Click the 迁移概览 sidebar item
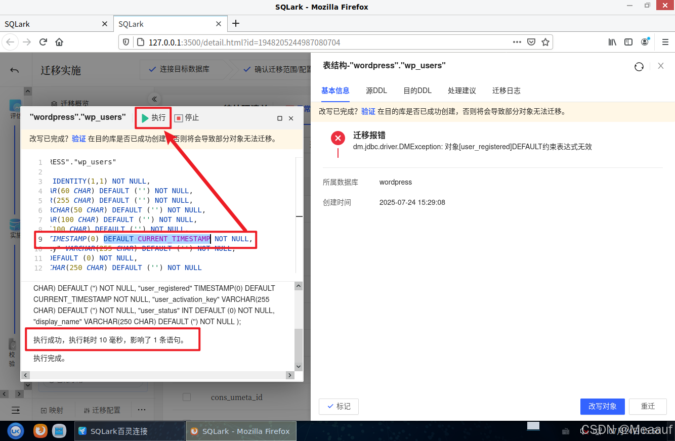This screenshot has height=441, width=675. tap(70, 103)
